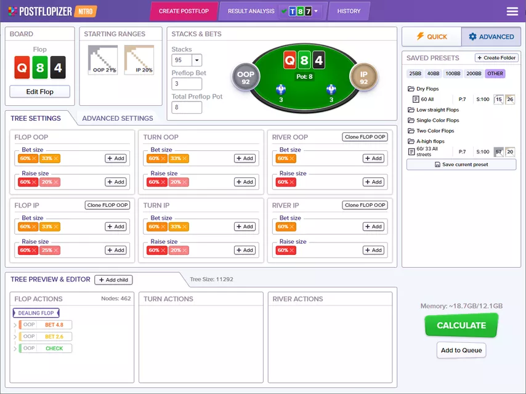Expand the Result Analysis dropdown arrow
This screenshot has width=526, height=394.
click(316, 11)
